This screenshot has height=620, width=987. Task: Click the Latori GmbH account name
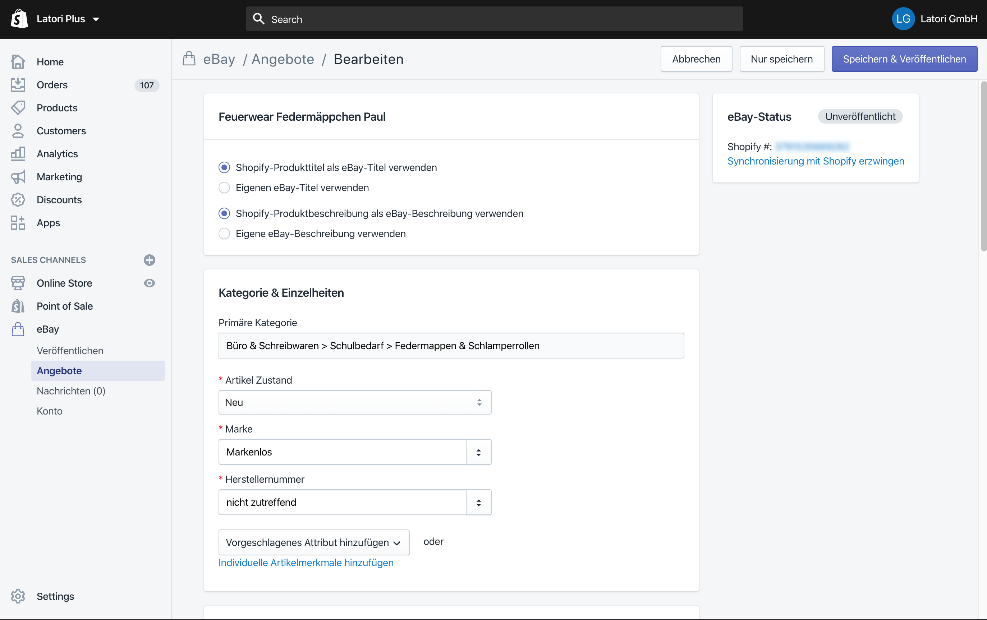(x=949, y=19)
